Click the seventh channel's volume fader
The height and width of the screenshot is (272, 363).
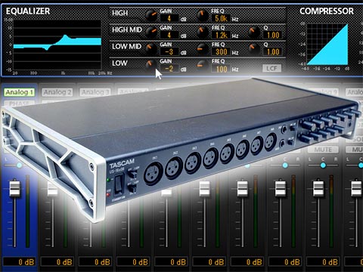coord(243,188)
